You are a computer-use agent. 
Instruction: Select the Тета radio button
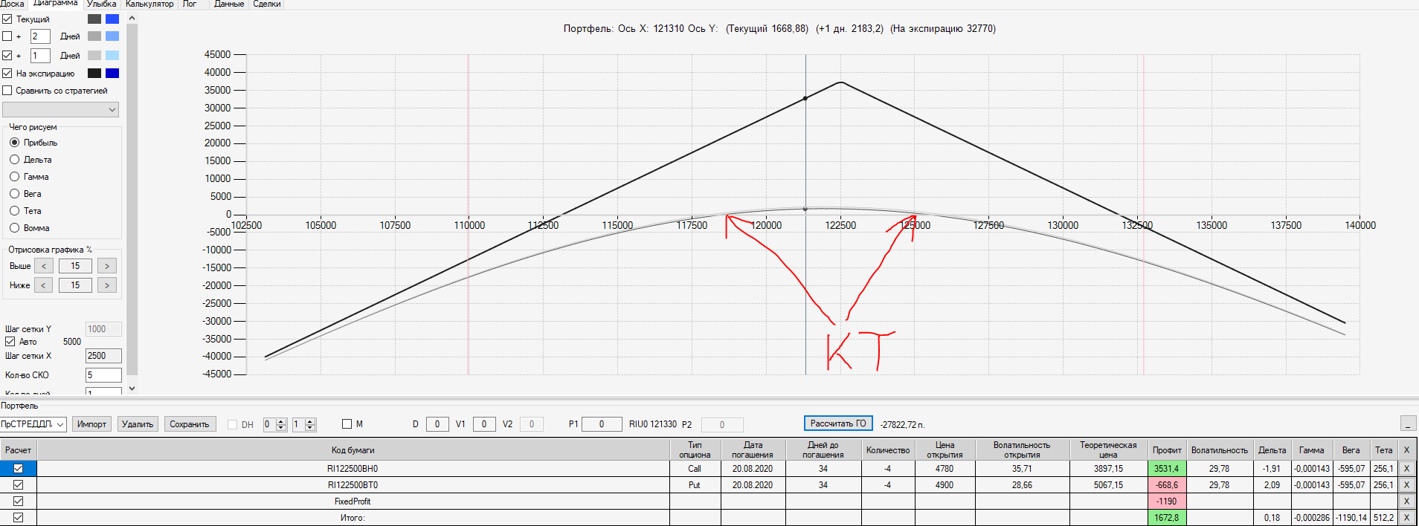tap(14, 211)
